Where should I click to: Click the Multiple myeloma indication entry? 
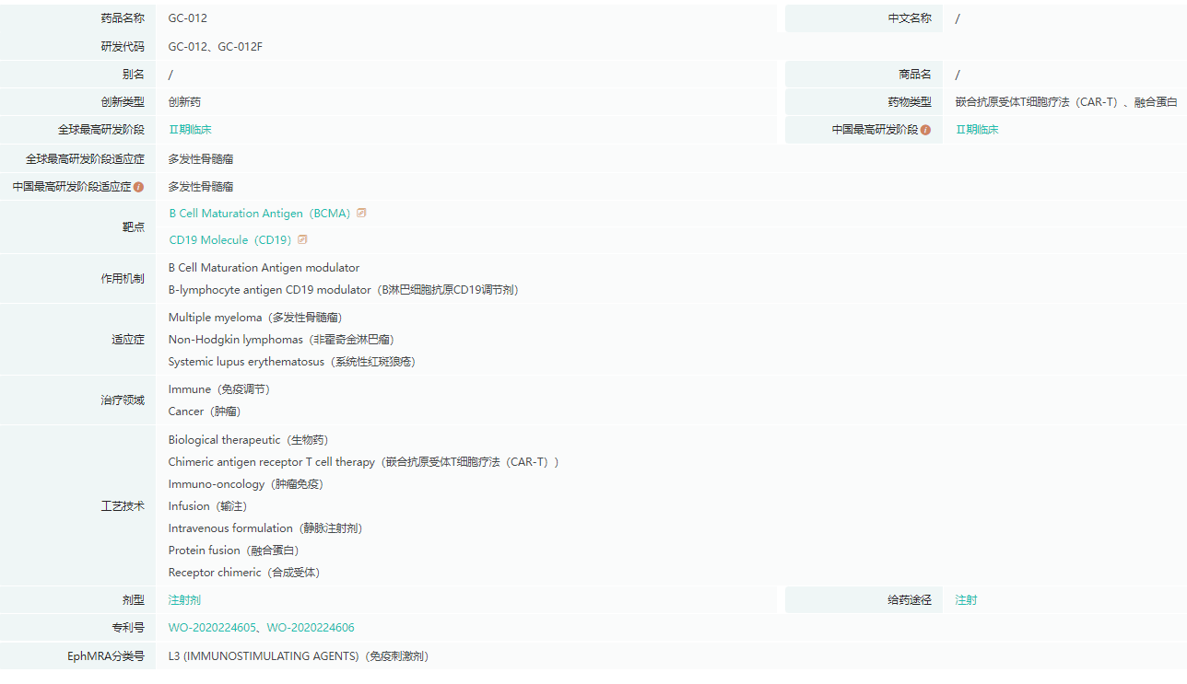255,318
